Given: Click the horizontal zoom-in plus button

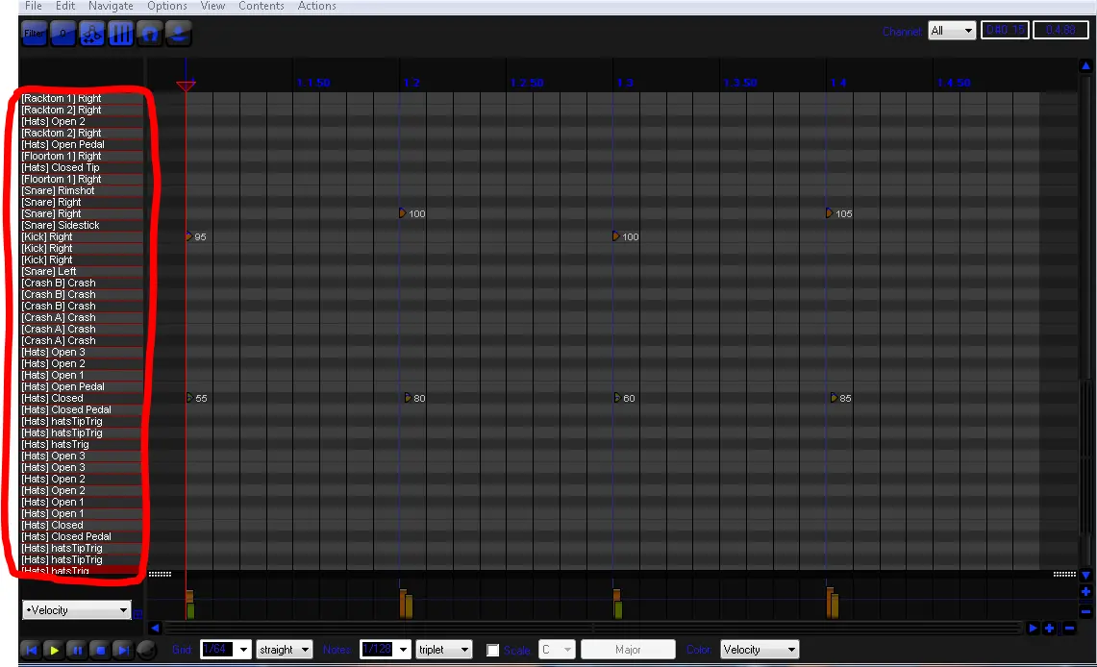Looking at the screenshot, I should (1050, 629).
